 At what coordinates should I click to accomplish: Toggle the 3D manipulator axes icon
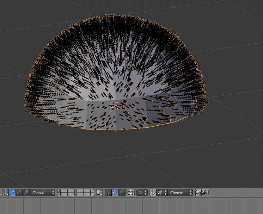pos(5,193)
